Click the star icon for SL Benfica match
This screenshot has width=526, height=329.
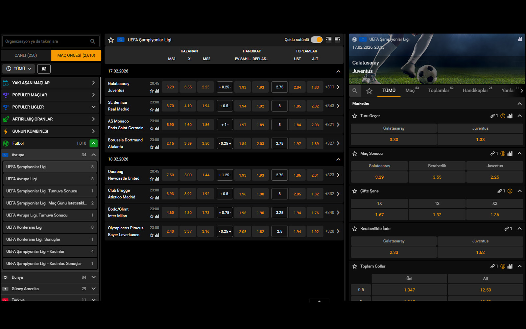pos(152,110)
